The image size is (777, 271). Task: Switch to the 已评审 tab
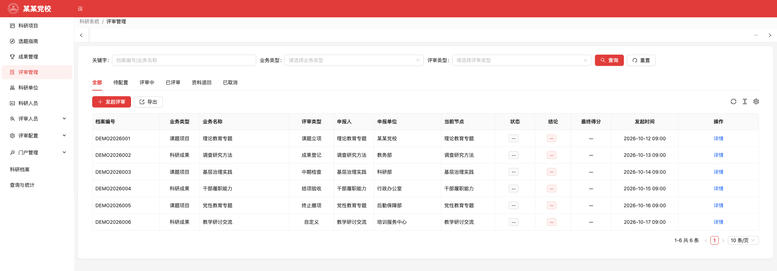pos(173,82)
